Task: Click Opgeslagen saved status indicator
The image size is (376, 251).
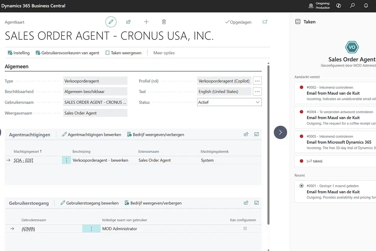Action: click(x=238, y=22)
